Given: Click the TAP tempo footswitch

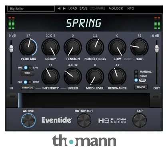Looking at the screenshot, I should (140, 120).
